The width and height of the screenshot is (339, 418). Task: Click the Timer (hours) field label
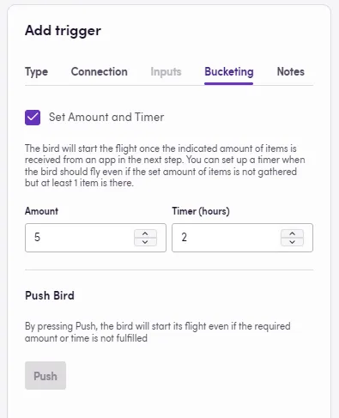click(x=201, y=211)
